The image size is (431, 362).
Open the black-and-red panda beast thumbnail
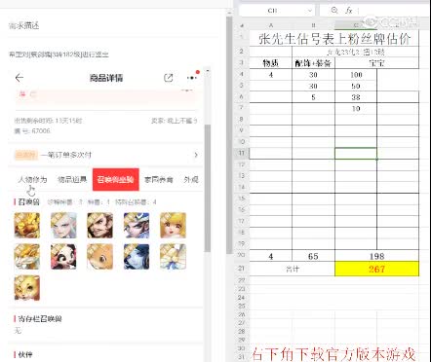(x=63, y=257)
